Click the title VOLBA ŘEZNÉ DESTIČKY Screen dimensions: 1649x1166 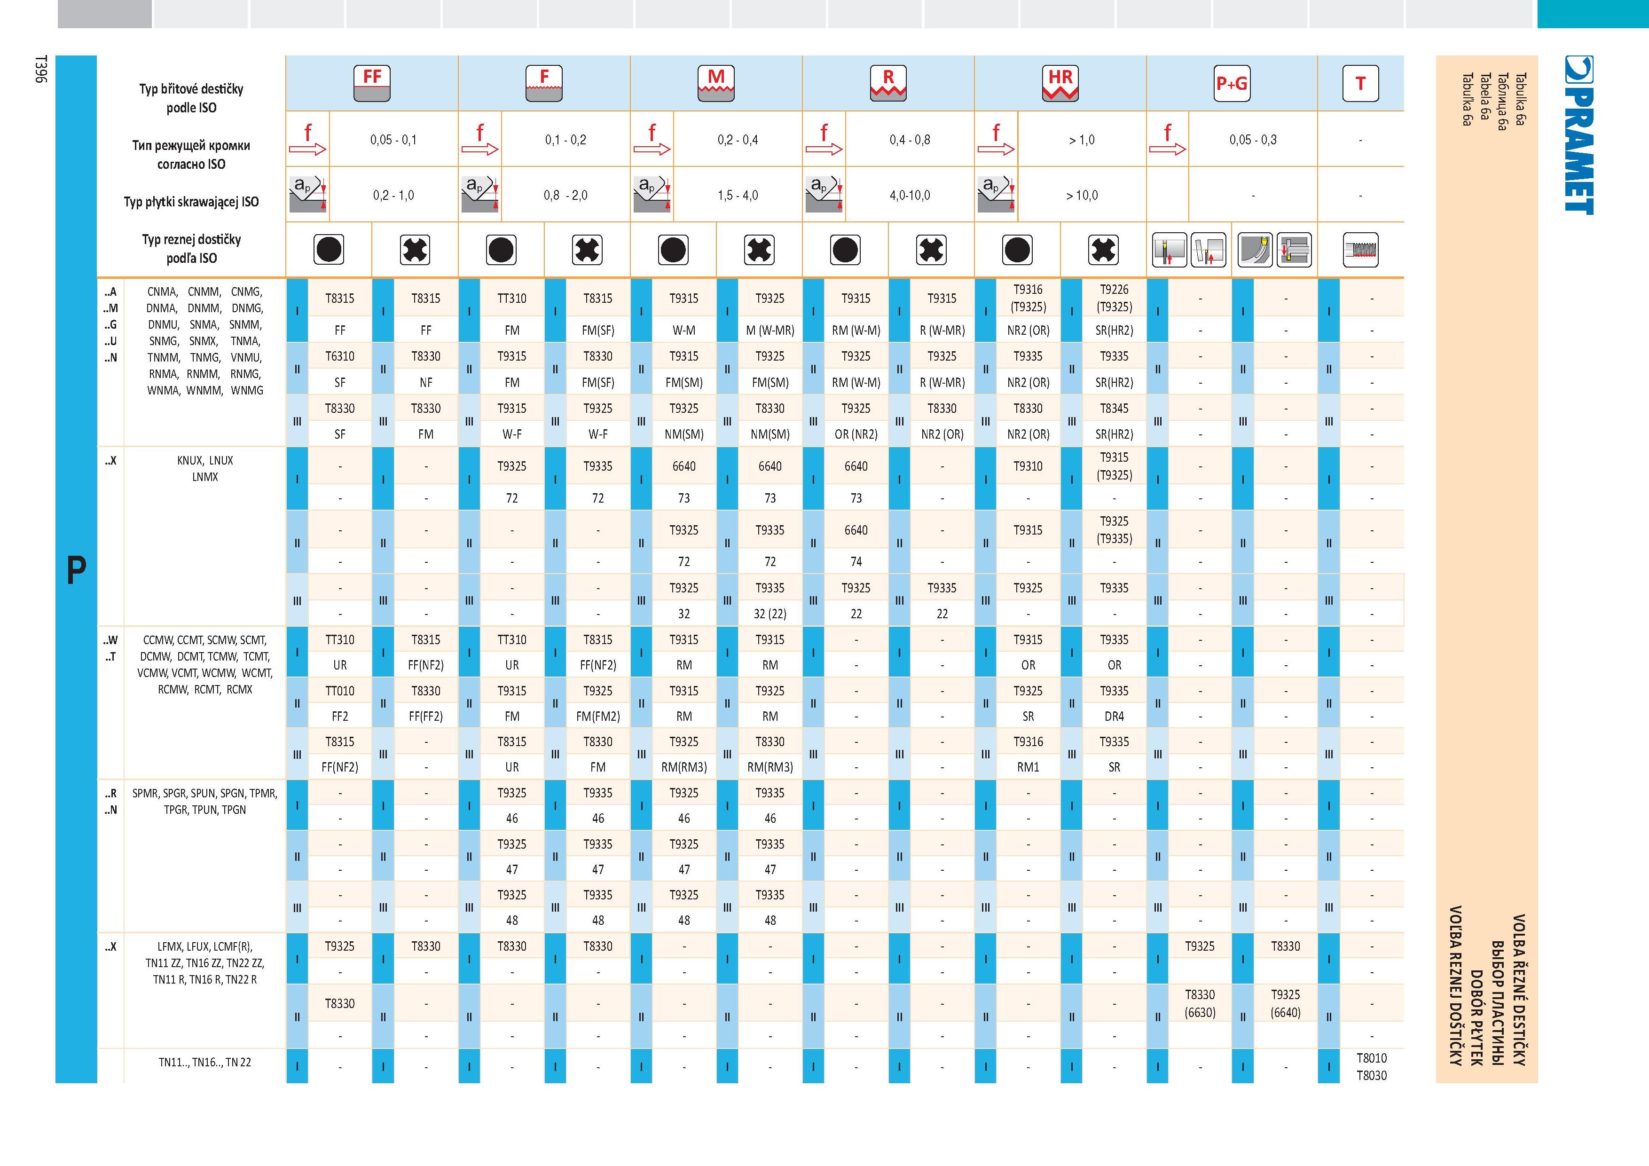point(1518,990)
